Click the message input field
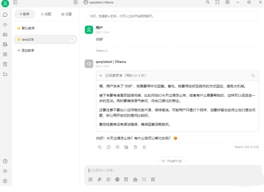 [172, 170]
